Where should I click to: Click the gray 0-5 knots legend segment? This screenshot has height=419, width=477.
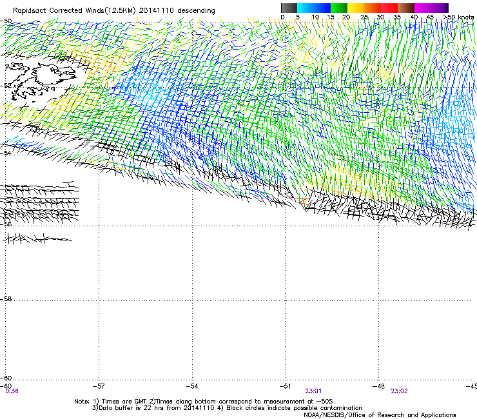pyautogui.click(x=289, y=8)
